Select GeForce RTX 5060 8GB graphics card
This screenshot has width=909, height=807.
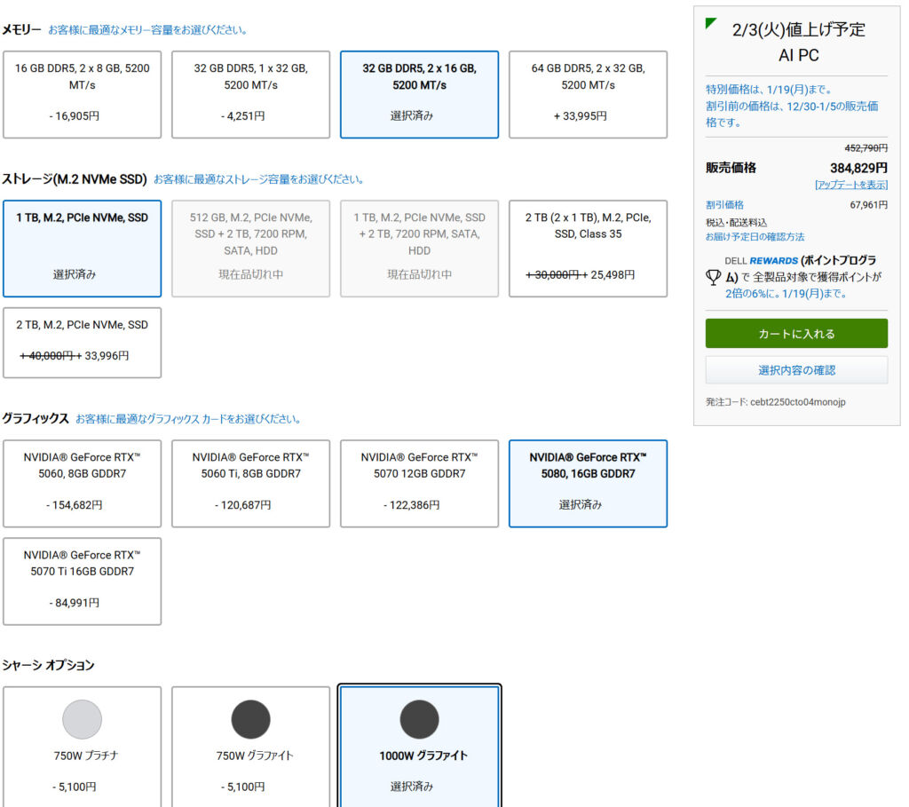tap(82, 483)
